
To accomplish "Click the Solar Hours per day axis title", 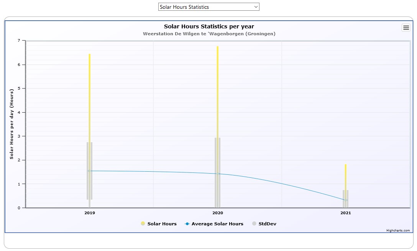I will tap(11, 124).
